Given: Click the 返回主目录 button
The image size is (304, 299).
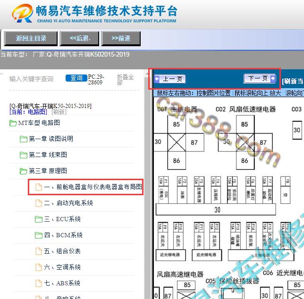Looking at the screenshot, I should coord(31,39).
